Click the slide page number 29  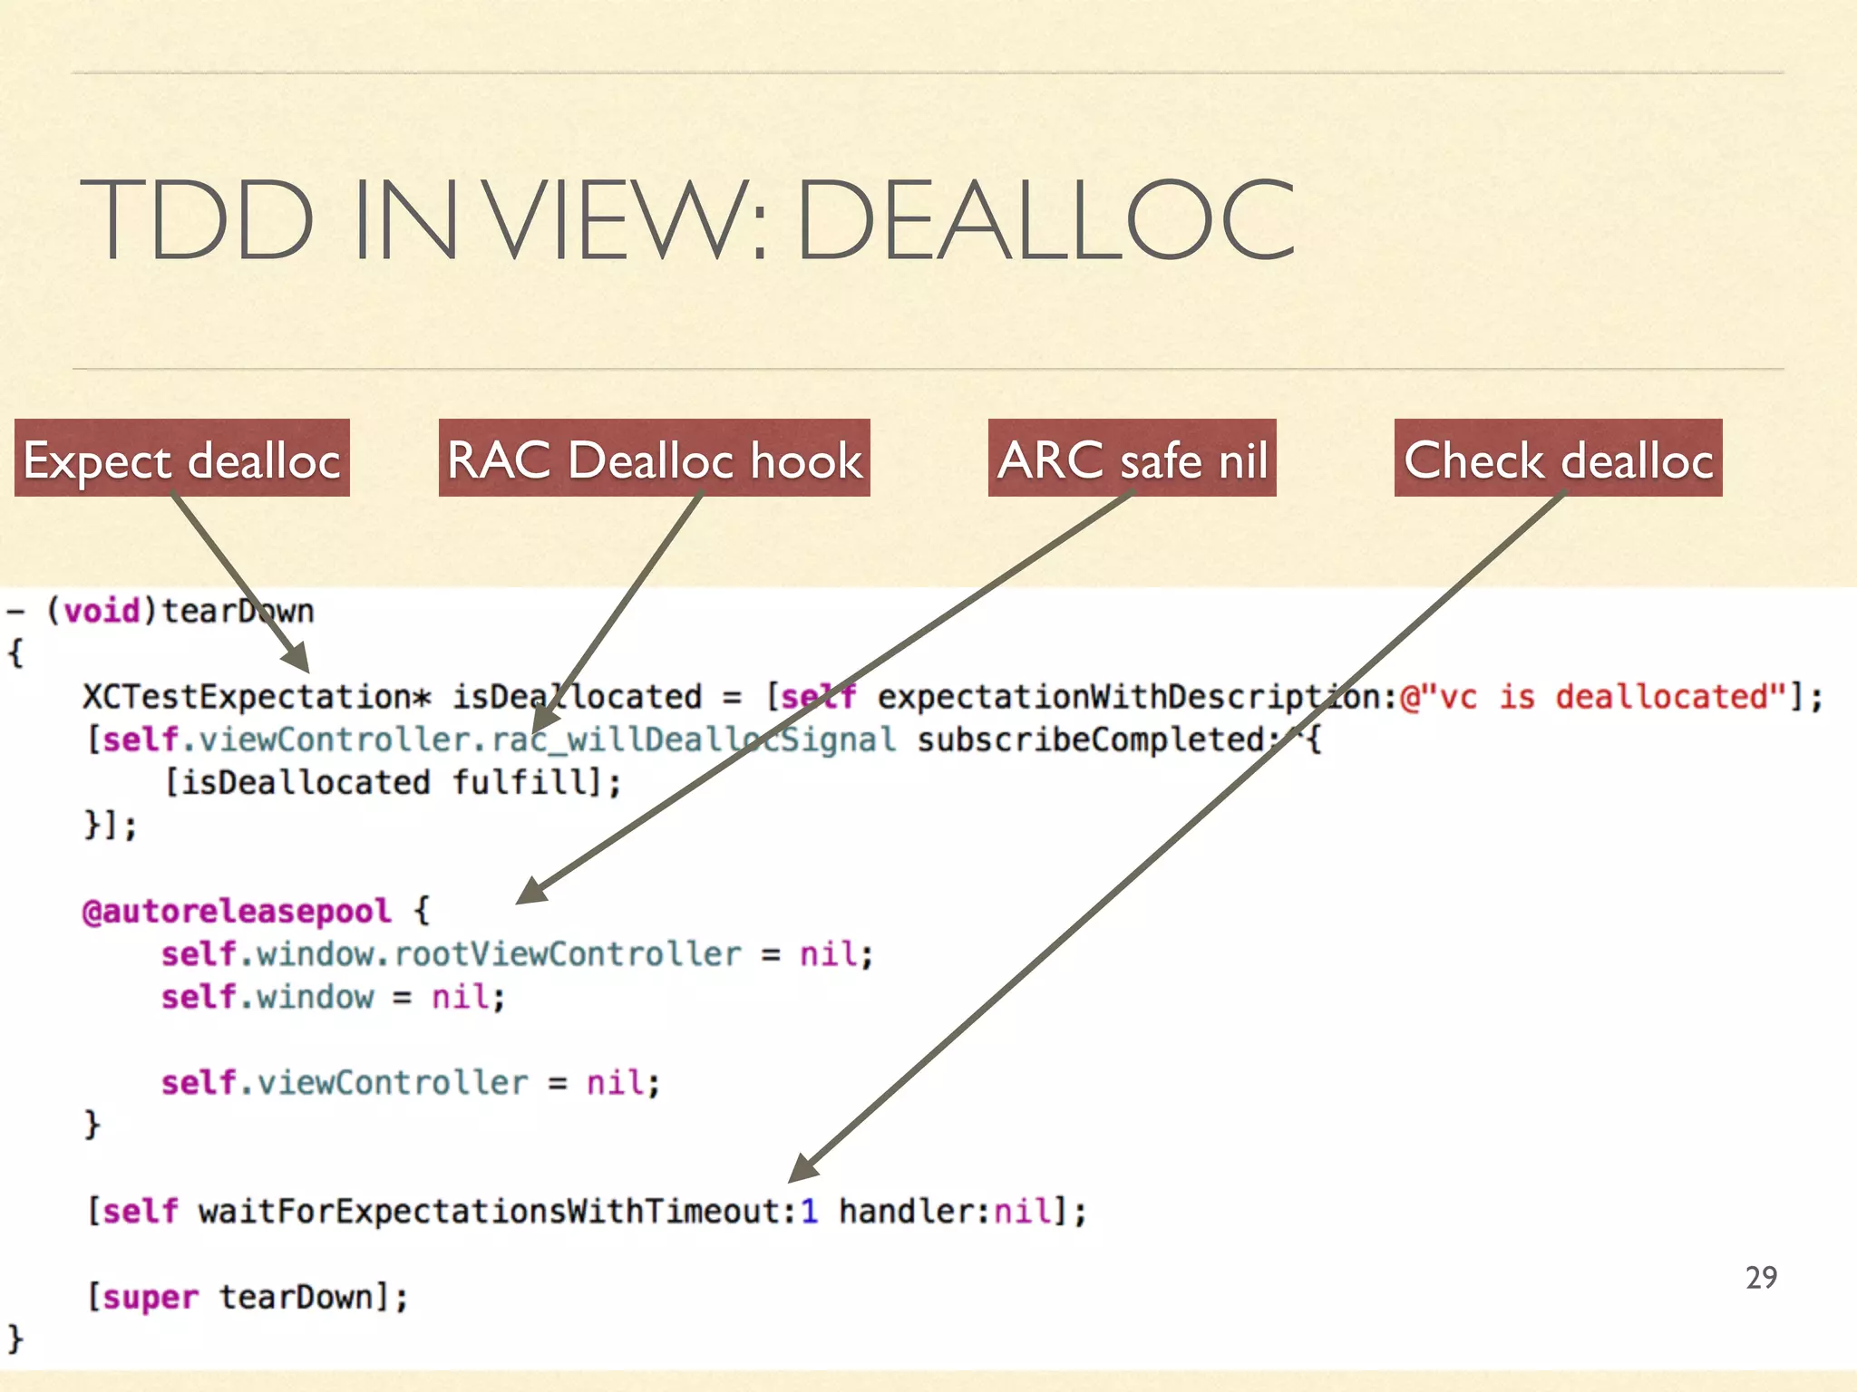click(1761, 1278)
